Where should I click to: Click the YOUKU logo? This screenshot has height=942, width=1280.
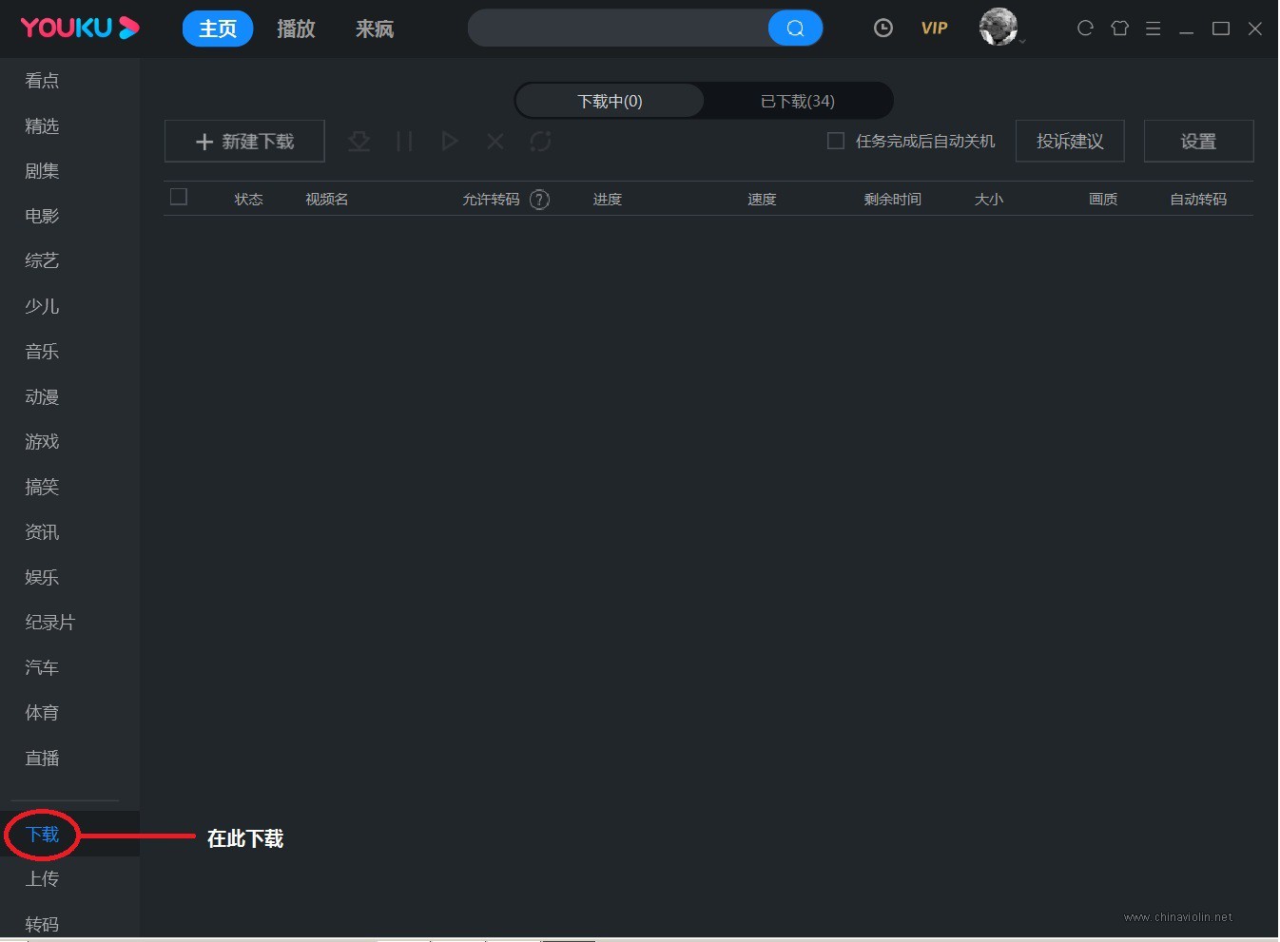tap(80, 28)
